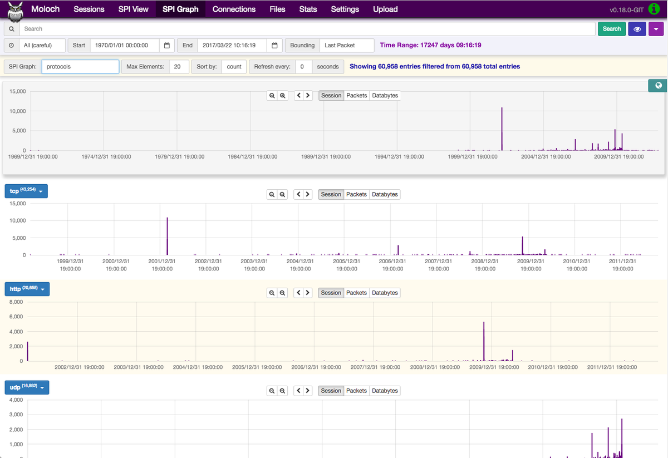This screenshot has height=458, width=668.
Task: Go to the Sessions tab
Action: point(89,9)
